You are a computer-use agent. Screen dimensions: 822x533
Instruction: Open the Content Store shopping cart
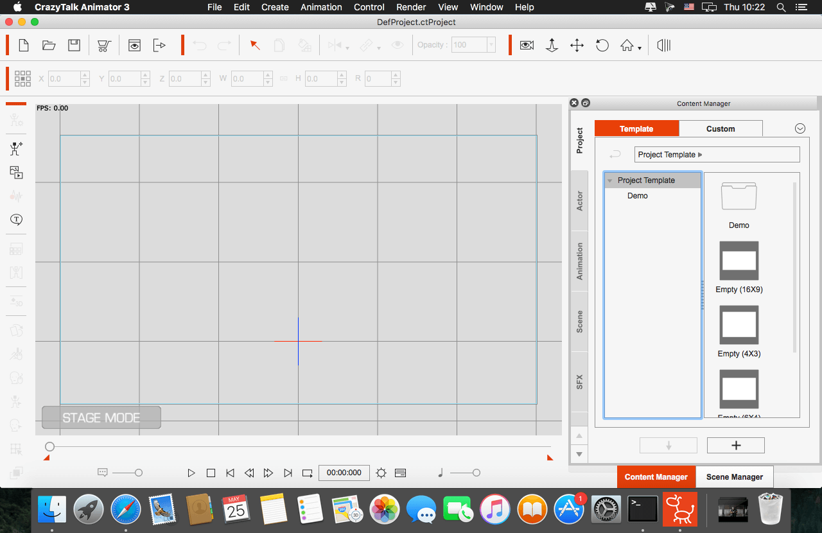(105, 46)
